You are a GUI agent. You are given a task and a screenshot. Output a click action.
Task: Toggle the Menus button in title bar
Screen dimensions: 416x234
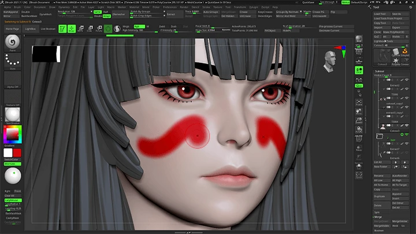tap(346, 2)
